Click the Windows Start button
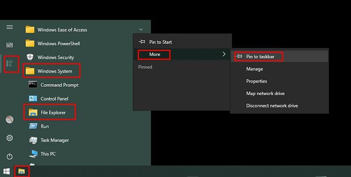 7,171
